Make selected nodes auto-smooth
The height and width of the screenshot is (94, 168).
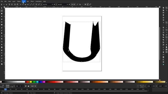point(28,4)
